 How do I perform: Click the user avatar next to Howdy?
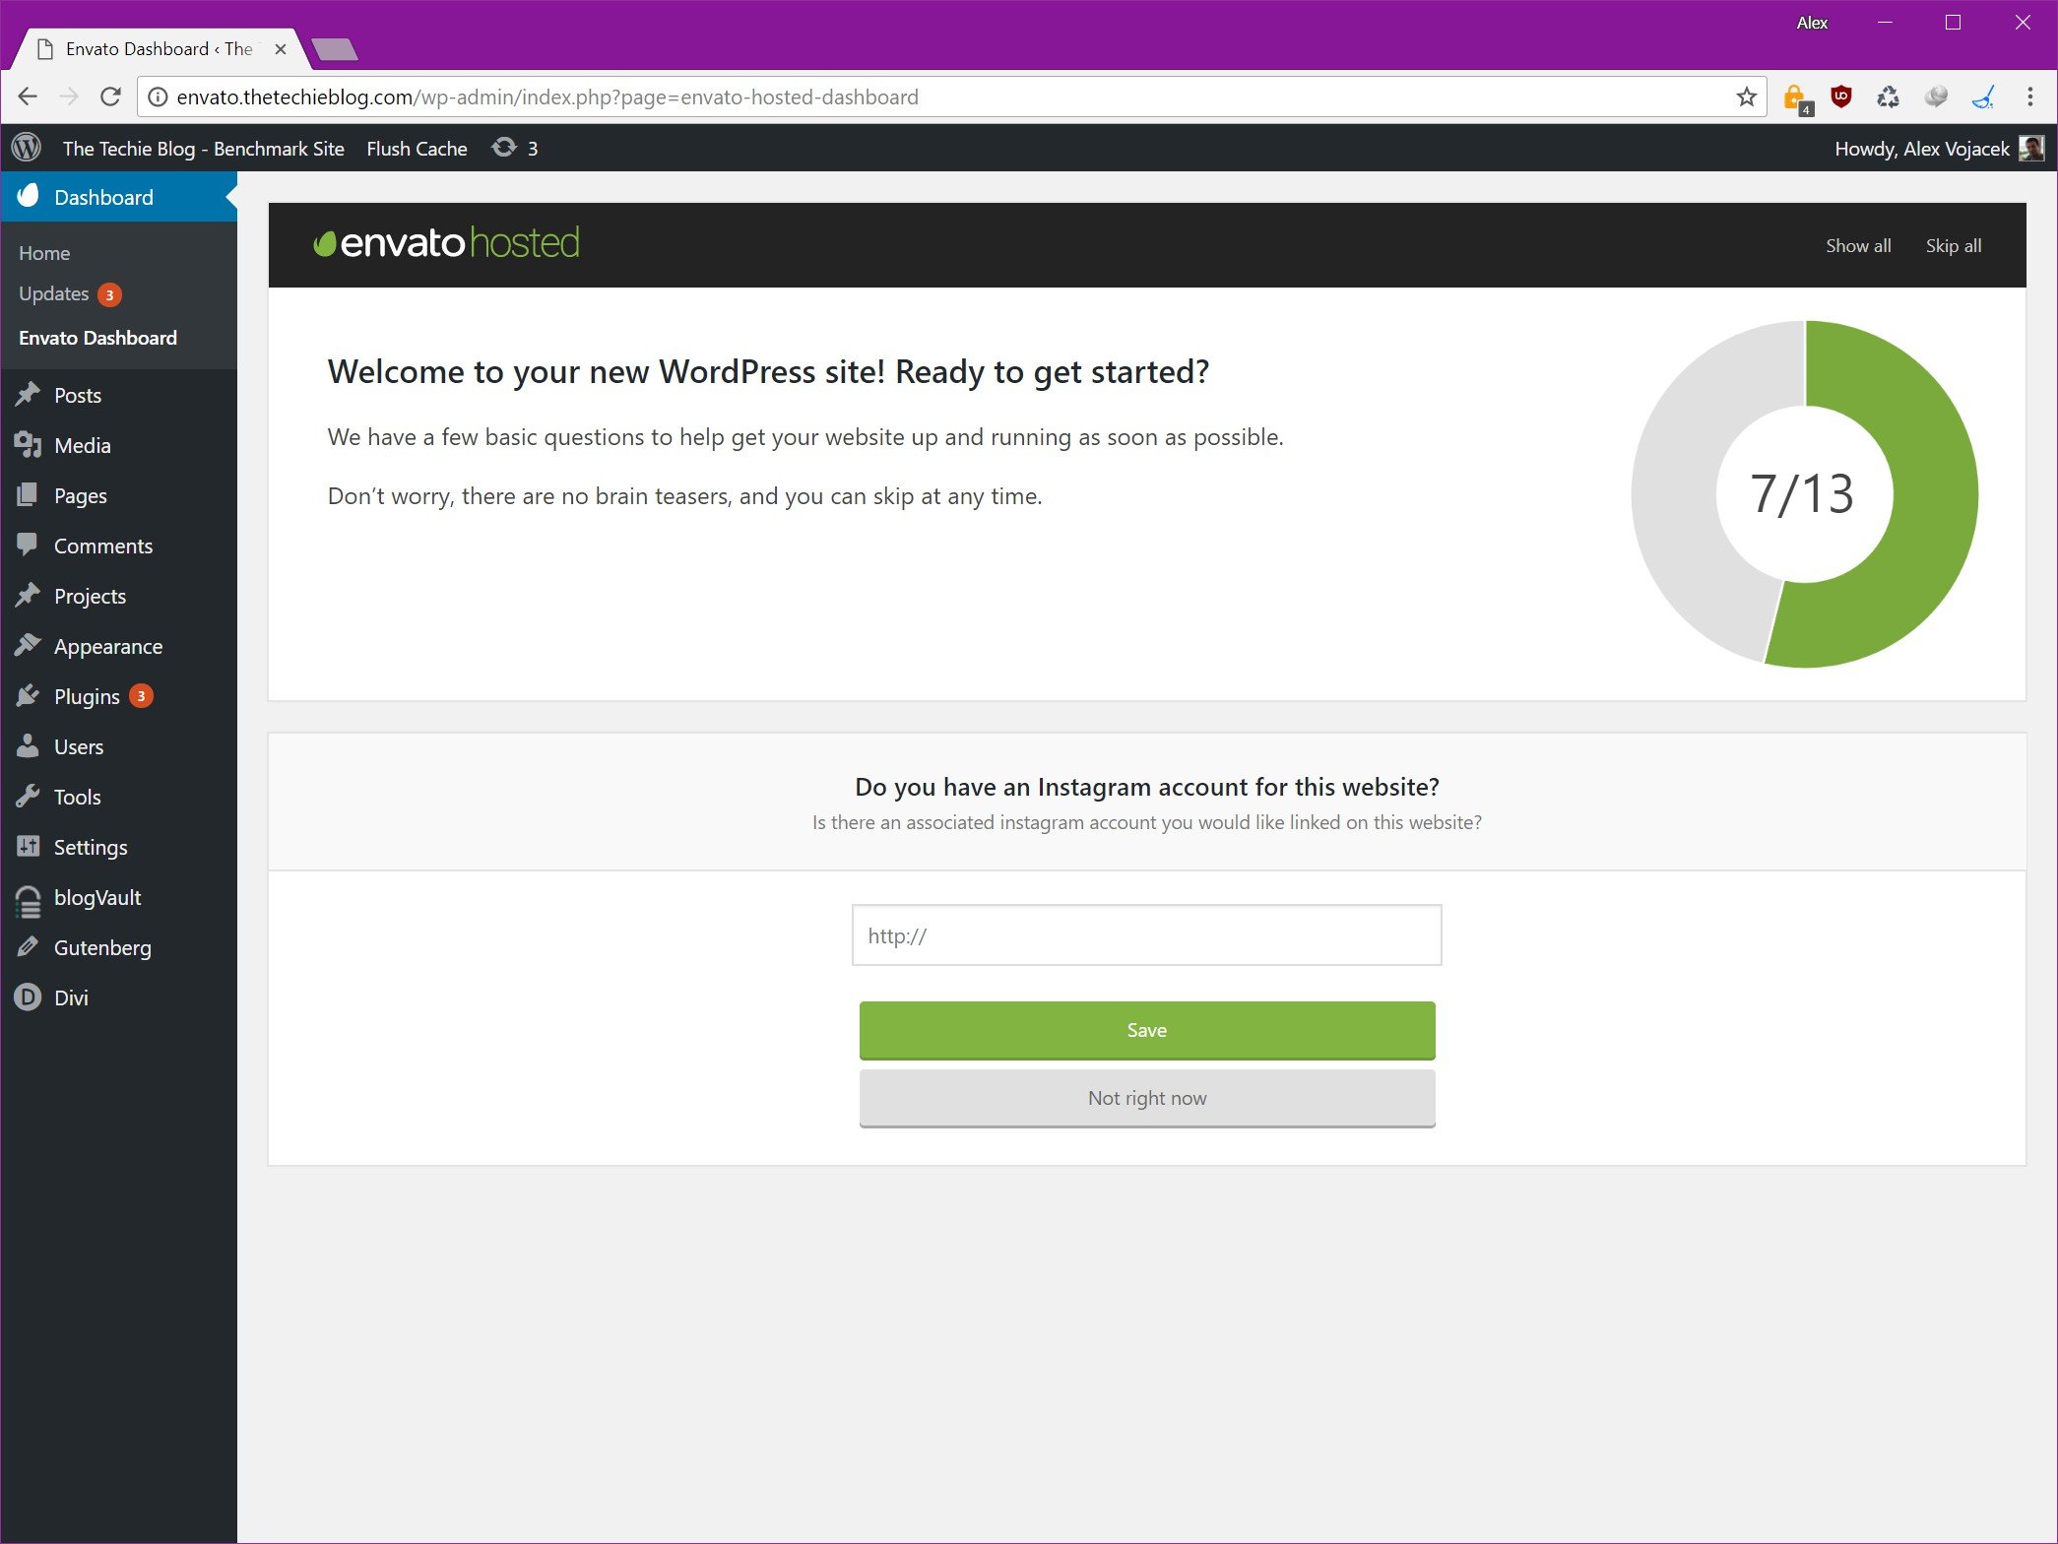(x=2030, y=148)
